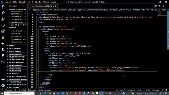The image size is (169, 95).
Task: Click table.table.table-bordered breadcrumb
Action: [97, 10]
